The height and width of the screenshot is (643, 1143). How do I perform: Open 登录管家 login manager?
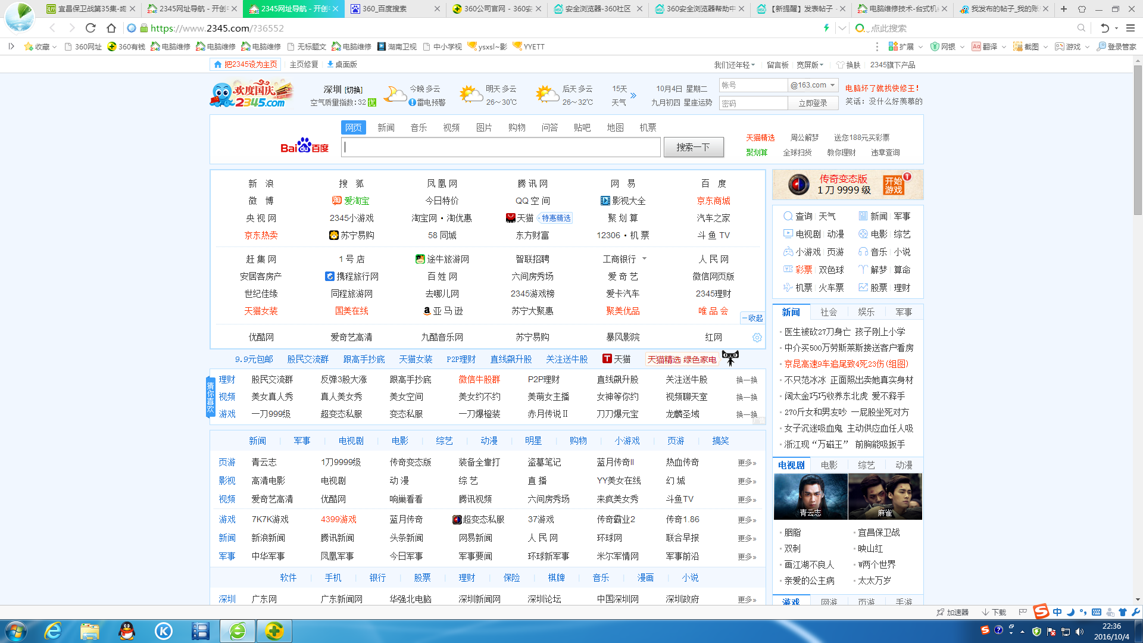click(x=1117, y=46)
